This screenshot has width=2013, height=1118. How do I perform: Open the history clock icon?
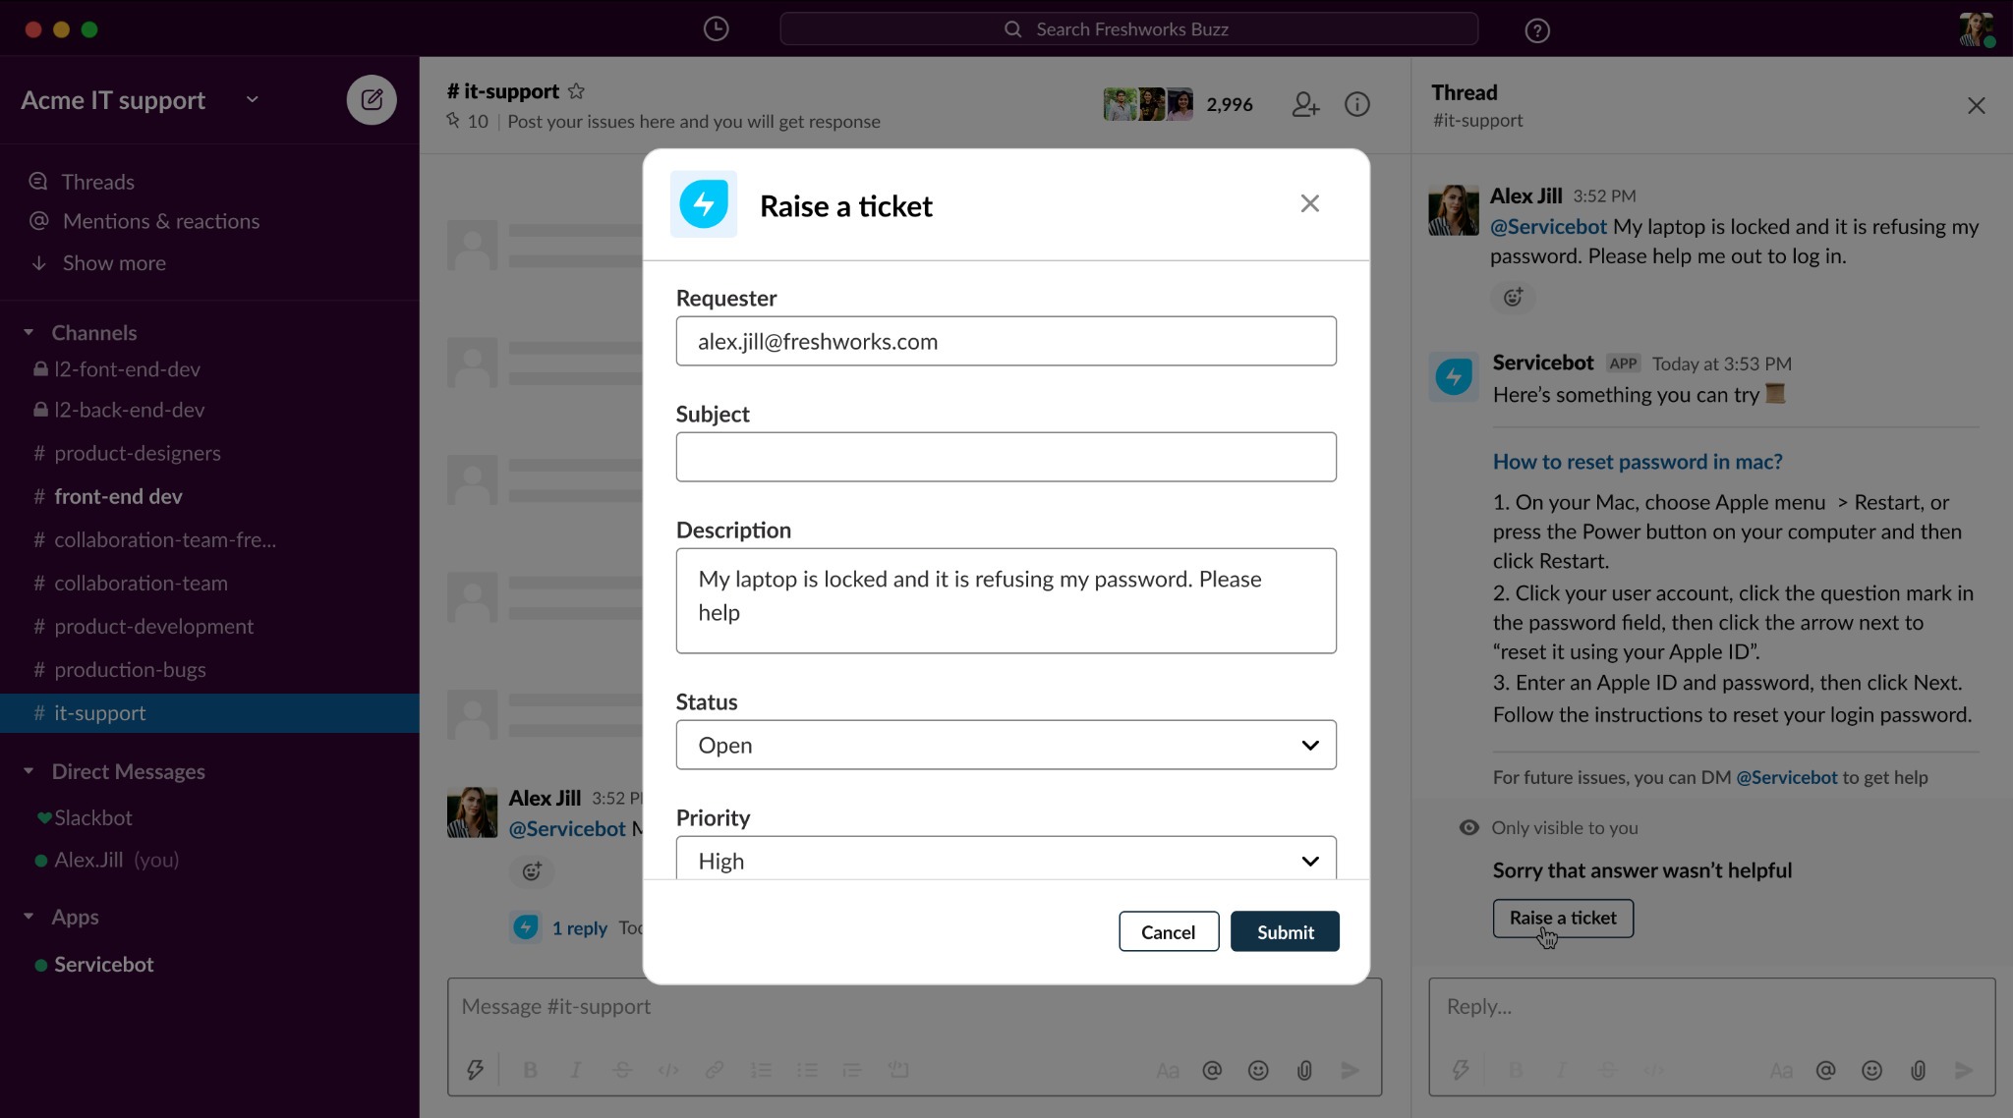coord(716,29)
